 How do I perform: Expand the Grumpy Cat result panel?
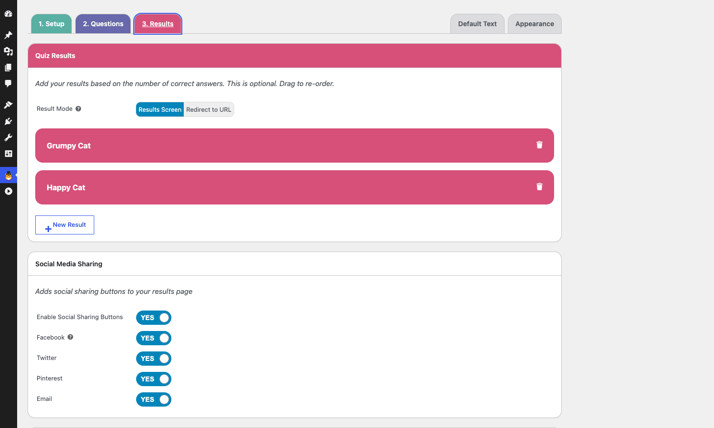295,146
